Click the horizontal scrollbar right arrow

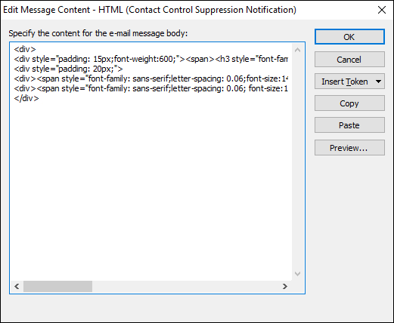pos(285,286)
